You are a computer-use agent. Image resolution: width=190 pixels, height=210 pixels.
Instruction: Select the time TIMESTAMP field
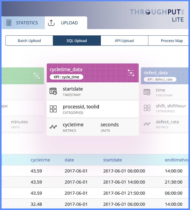165,92
